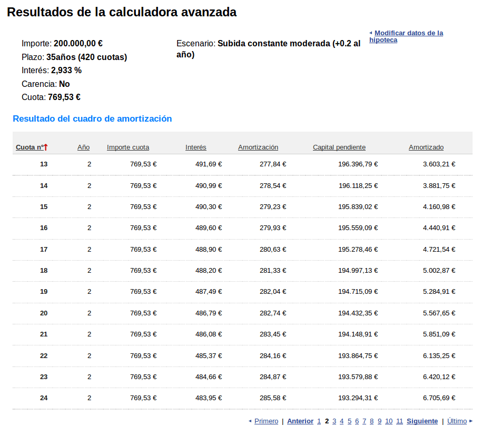Open page 3 of results
The image size is (491, 436).
coord(334,421)
